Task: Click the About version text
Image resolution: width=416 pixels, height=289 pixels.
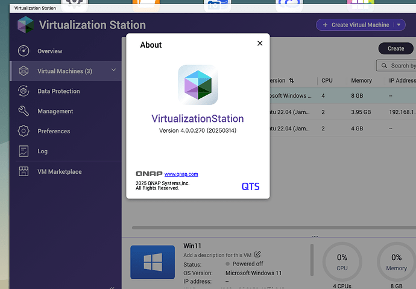Action: [198, 130]
